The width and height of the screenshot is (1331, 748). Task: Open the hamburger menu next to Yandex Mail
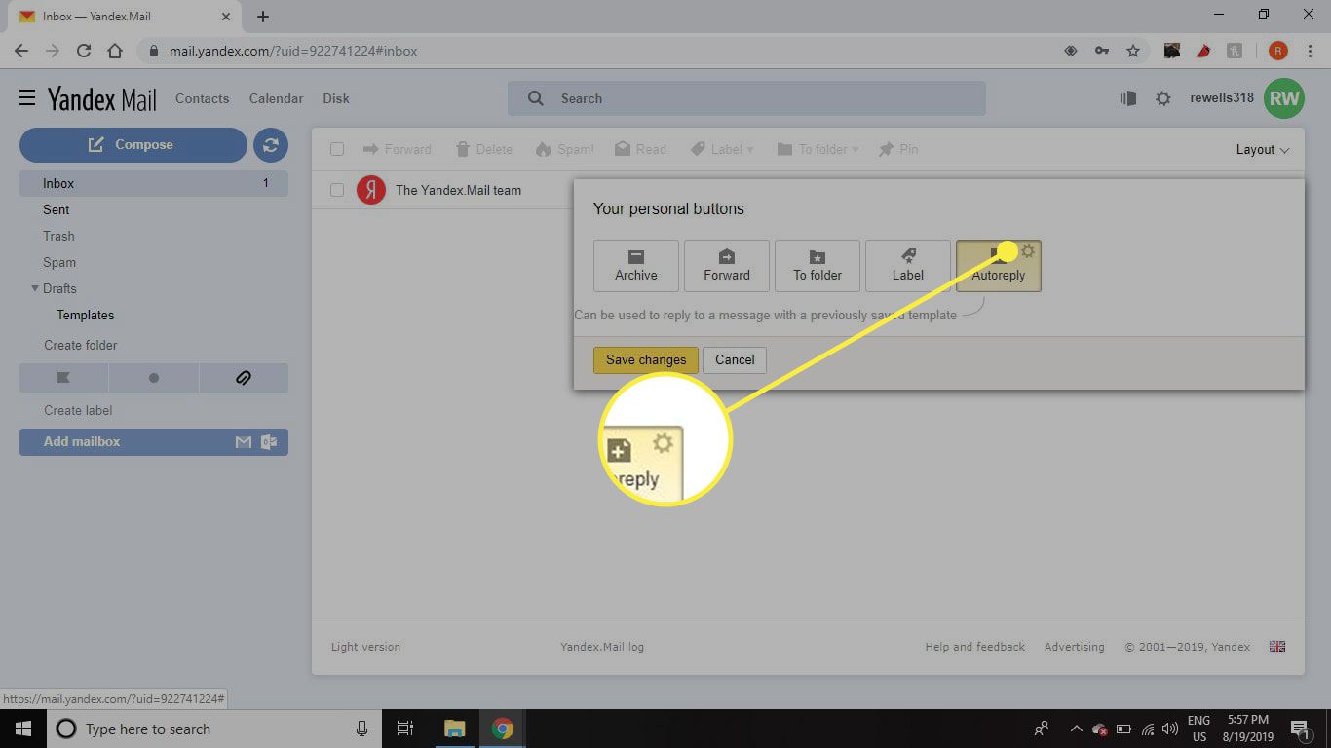[x=27, y=98]
